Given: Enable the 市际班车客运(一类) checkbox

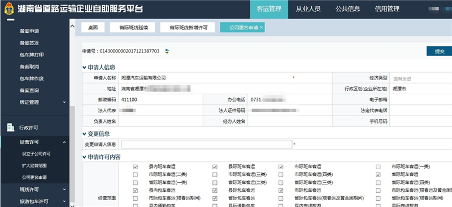Looking at the screenshot, I should coord(378,167).
